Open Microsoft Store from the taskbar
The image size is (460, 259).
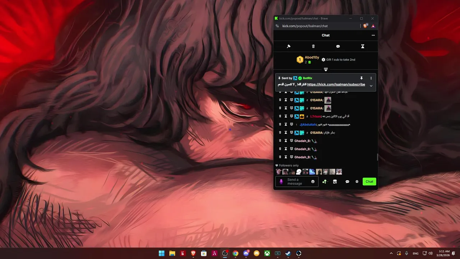click(x=204, y=253)
